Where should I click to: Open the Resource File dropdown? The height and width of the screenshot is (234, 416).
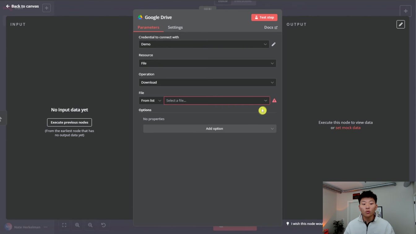tap(207, 63)
